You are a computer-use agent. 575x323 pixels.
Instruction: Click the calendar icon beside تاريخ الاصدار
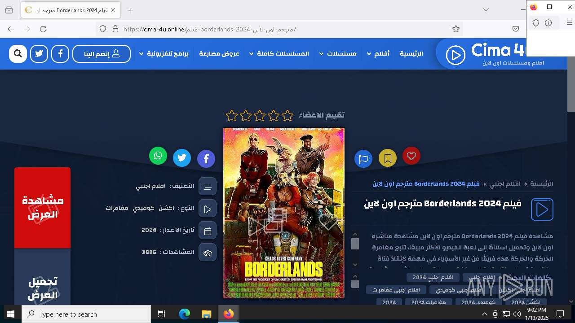208,231
